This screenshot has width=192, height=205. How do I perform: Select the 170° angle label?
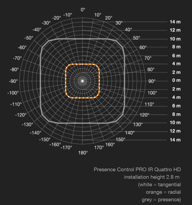coord(99,147)
